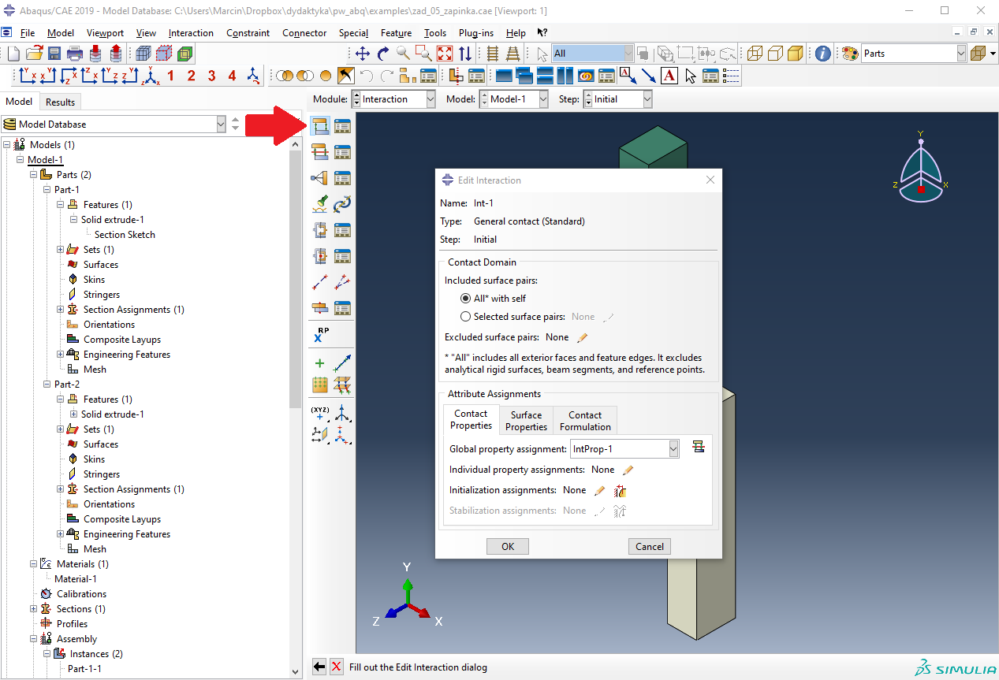Open Global property assignment dropdown
The width and height of the screenshot is (999, 680).
pyautogui.click(x=673, y=449)
